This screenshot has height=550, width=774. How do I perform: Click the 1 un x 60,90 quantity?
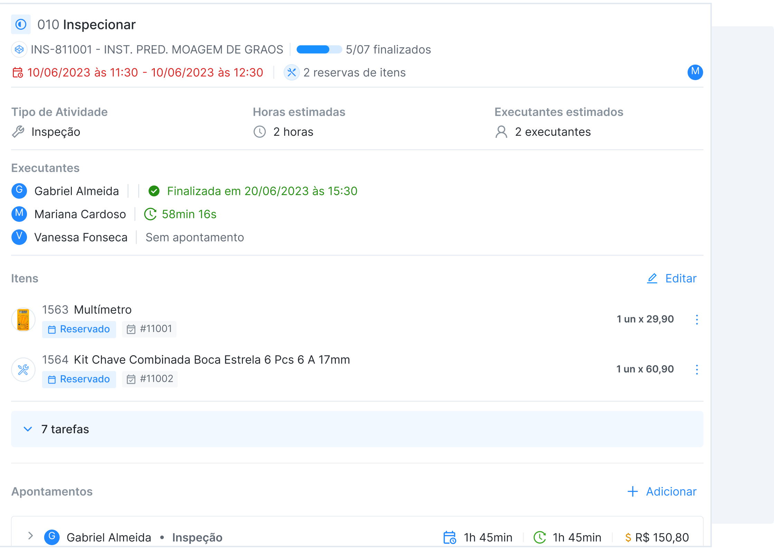pyautogui.click(x=645, y=369)
